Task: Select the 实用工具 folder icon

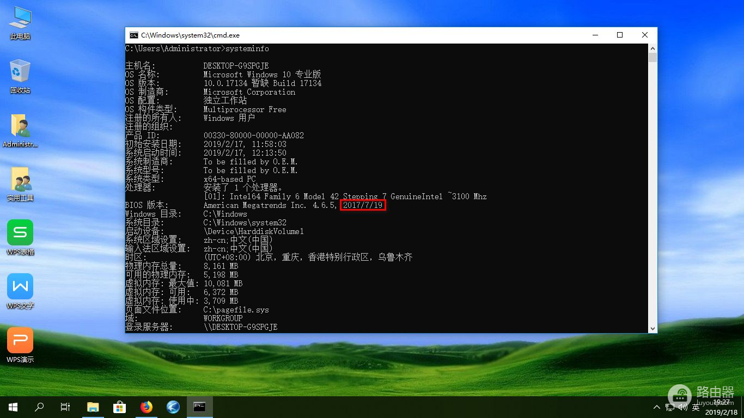Action: 20,185
